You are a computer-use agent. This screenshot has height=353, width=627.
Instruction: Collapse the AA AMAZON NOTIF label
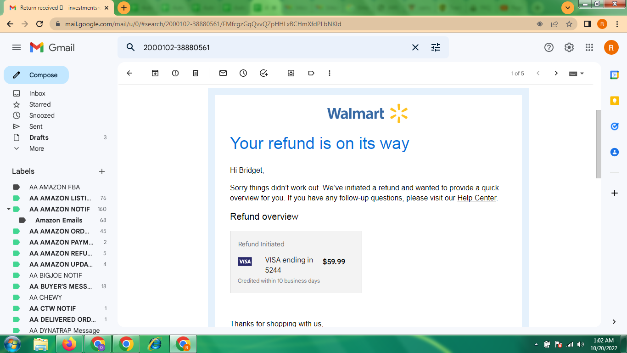tap(8, 209)
